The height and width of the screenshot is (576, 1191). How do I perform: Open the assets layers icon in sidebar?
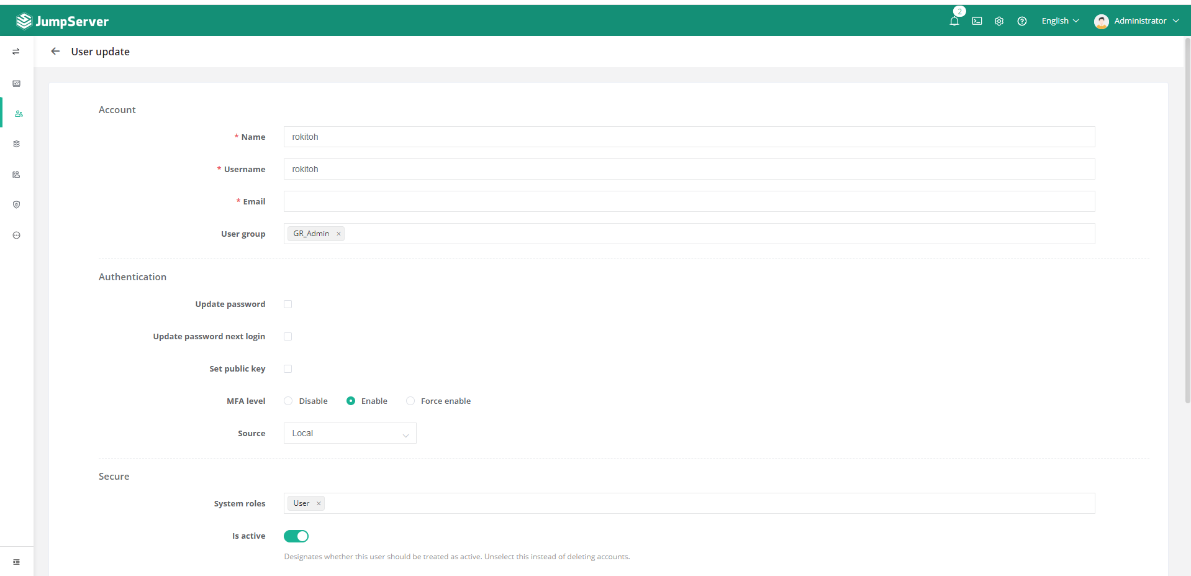pos(17,144)
